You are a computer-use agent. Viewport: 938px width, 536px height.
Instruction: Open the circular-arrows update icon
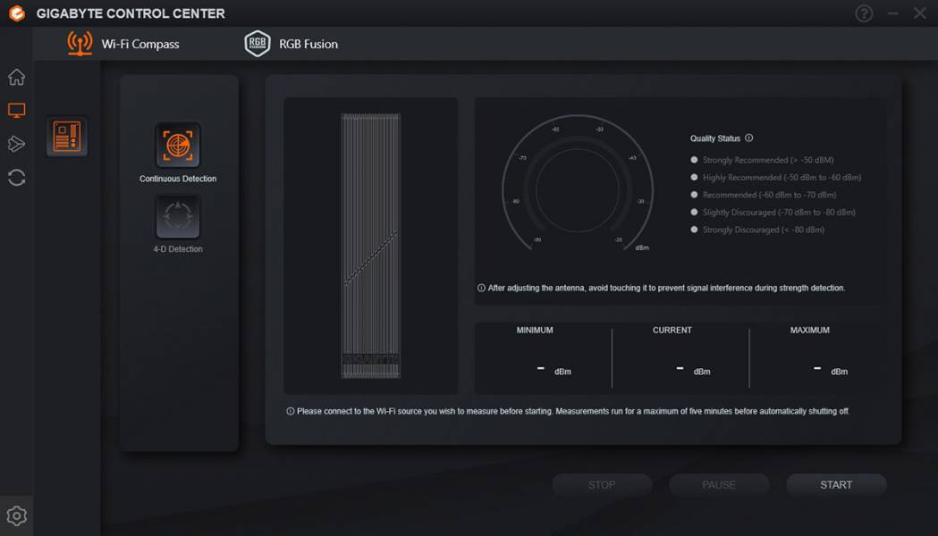17,178
